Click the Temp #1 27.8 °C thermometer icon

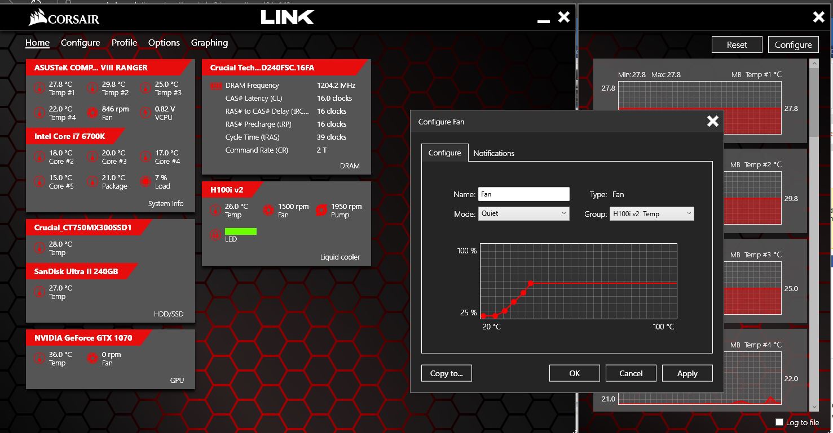point(39,88)
